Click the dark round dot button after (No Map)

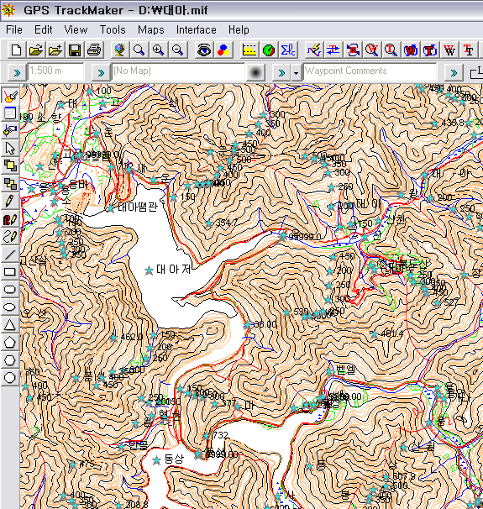[255, 72]
